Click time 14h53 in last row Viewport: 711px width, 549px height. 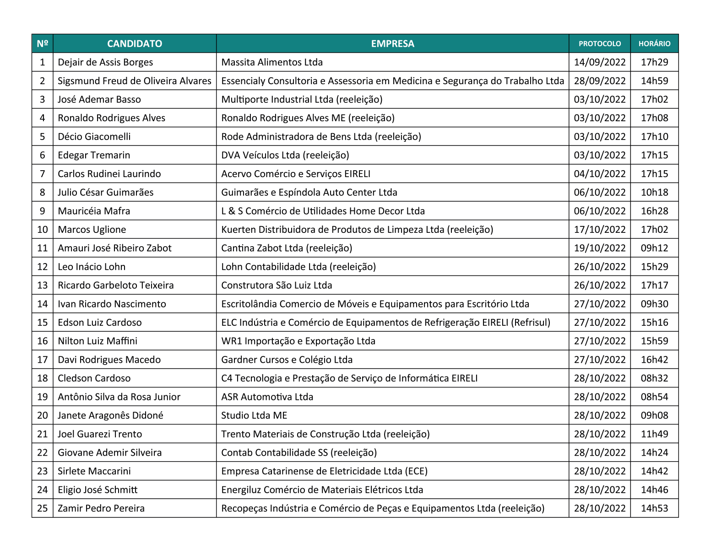[x=654, y=508]
